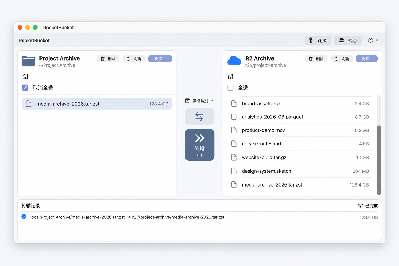
Task: Click 刷新 in R2 Archive pane
Action: [x=342, y=59]
